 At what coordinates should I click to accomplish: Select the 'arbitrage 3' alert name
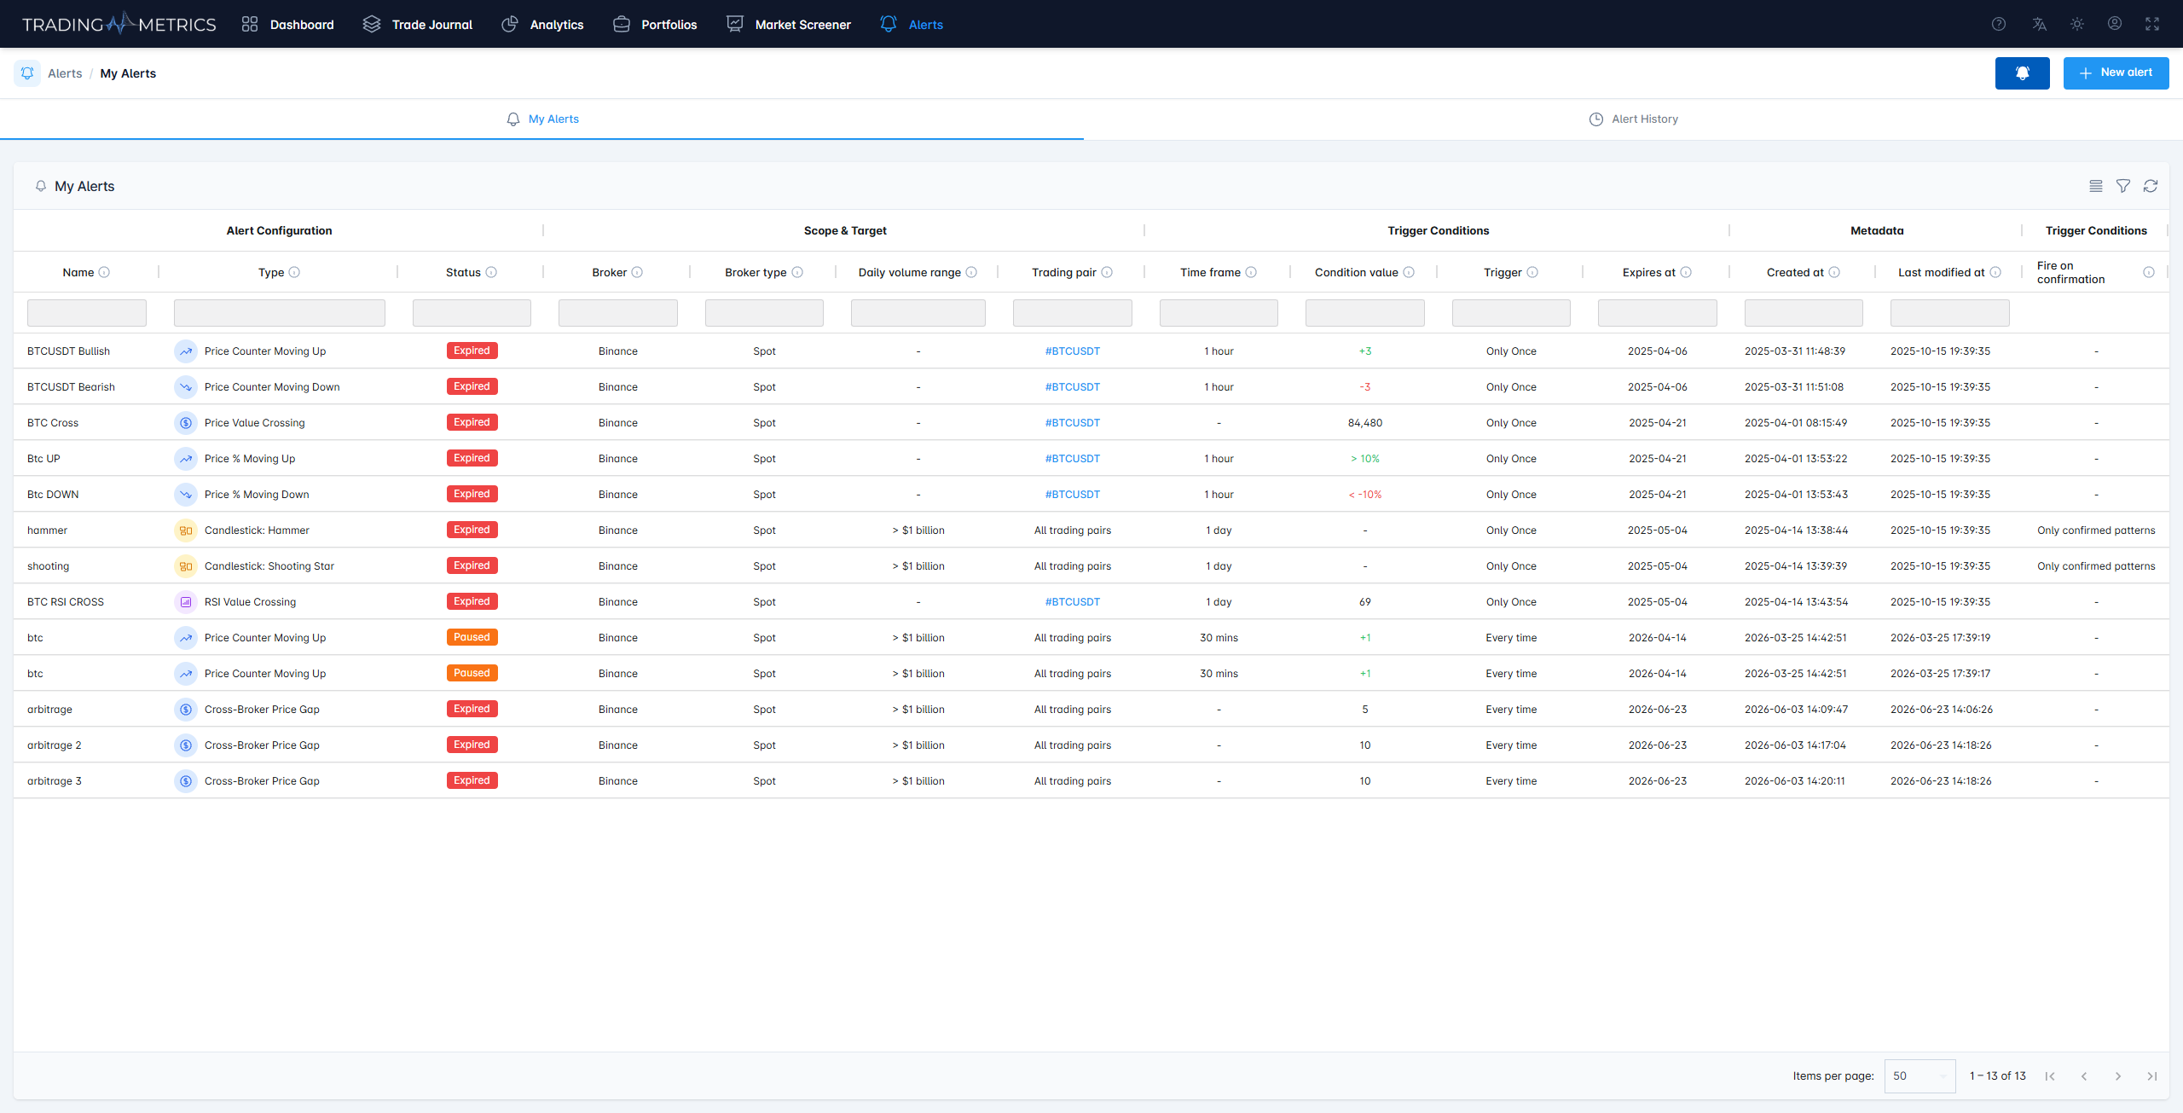click(55, 781)
